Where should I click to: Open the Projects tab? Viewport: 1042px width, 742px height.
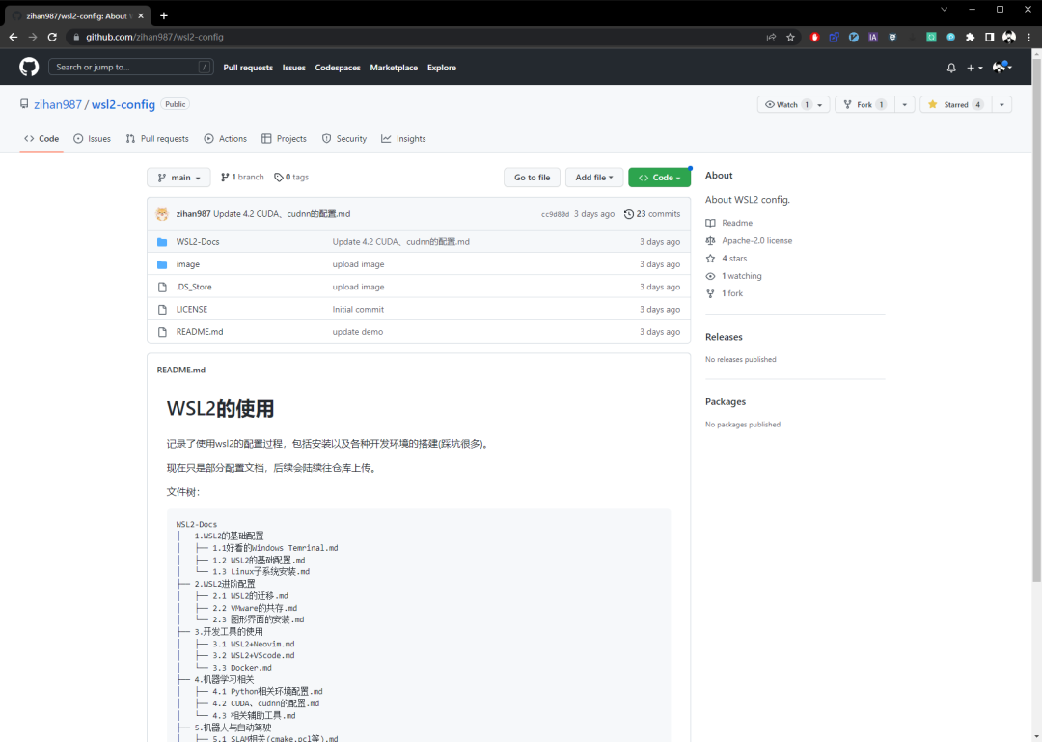(x=285, y=139)
